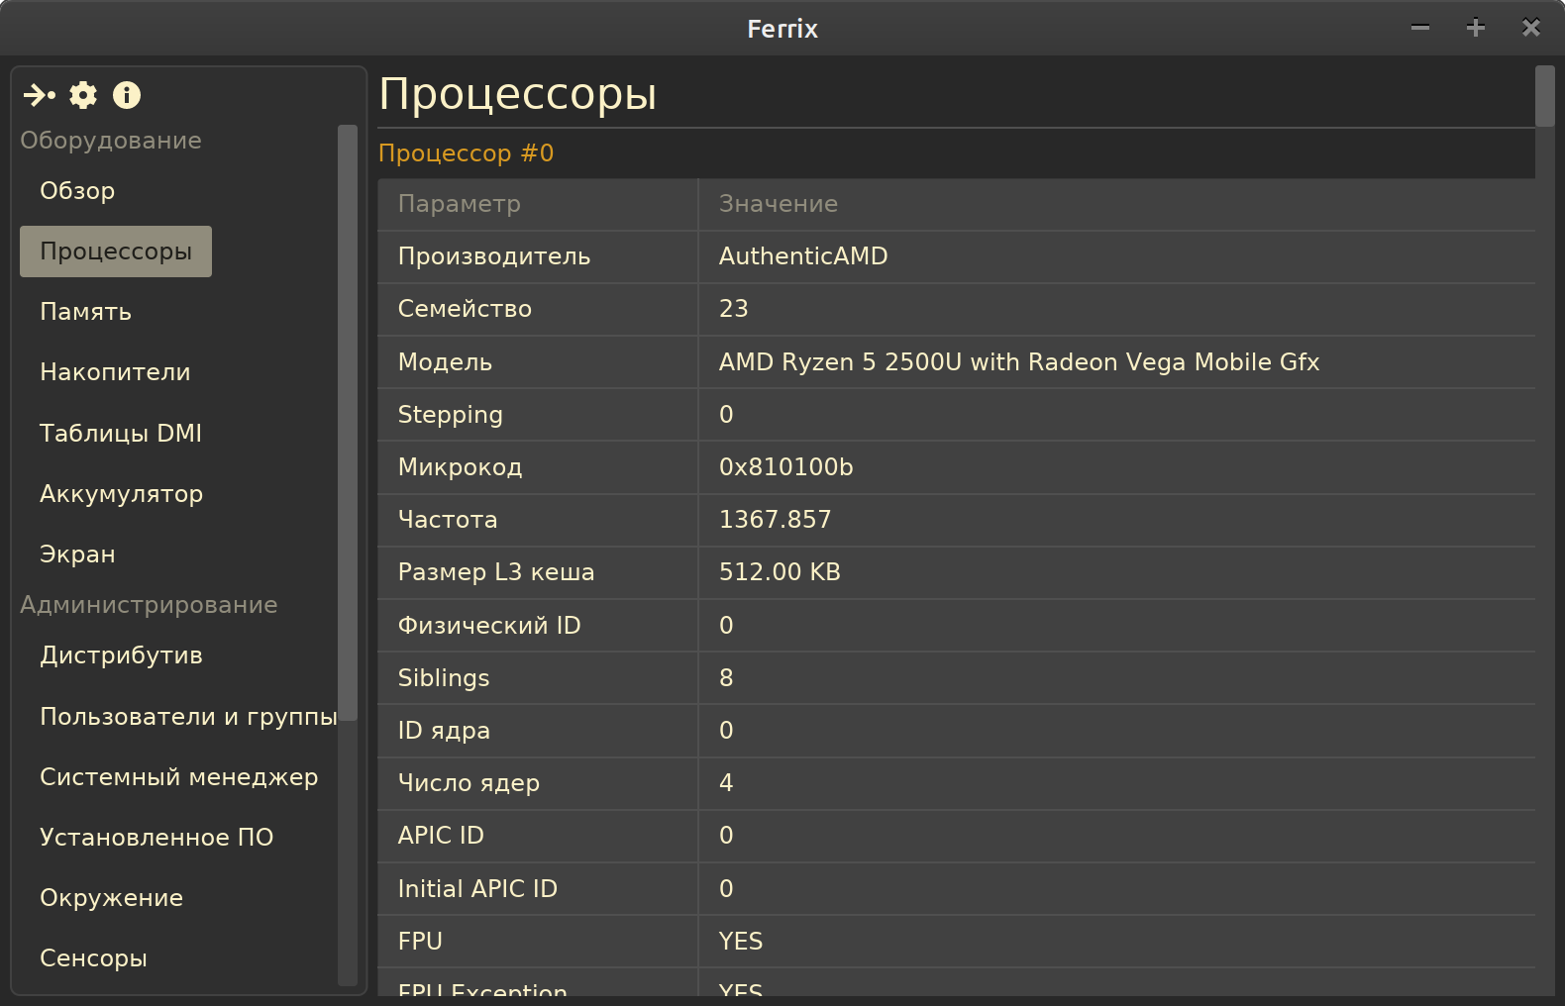This screenshot has height=1006, width=1565.
Task: Open the Дистрибутив page
Action: click(121, 655)
